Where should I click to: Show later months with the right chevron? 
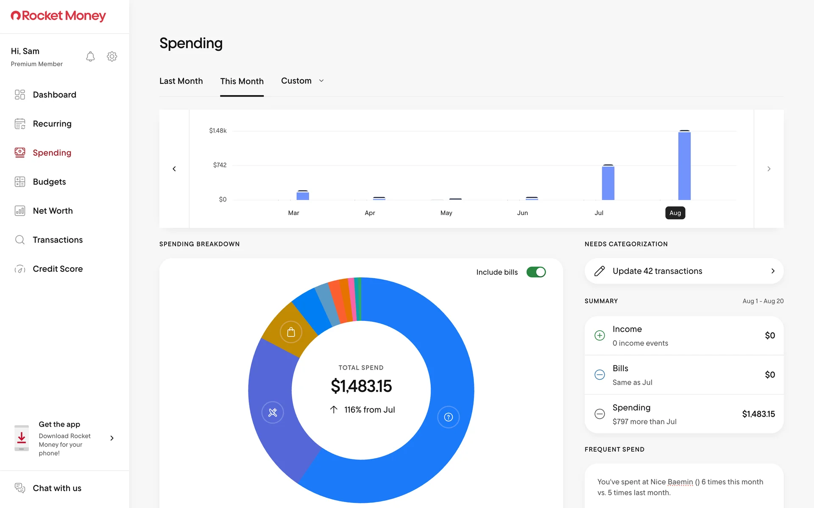click(x=769, y=169)
